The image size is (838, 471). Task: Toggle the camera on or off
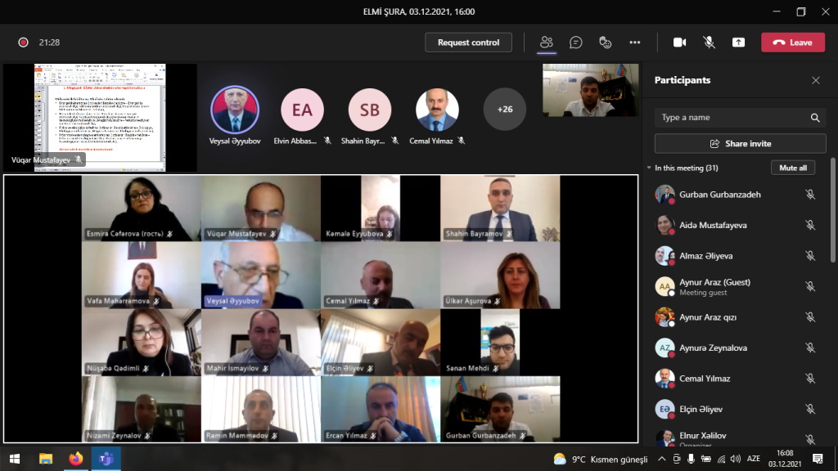679,43
